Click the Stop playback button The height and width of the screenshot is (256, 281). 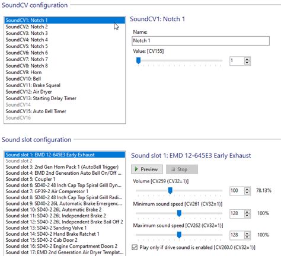(182, 169)
